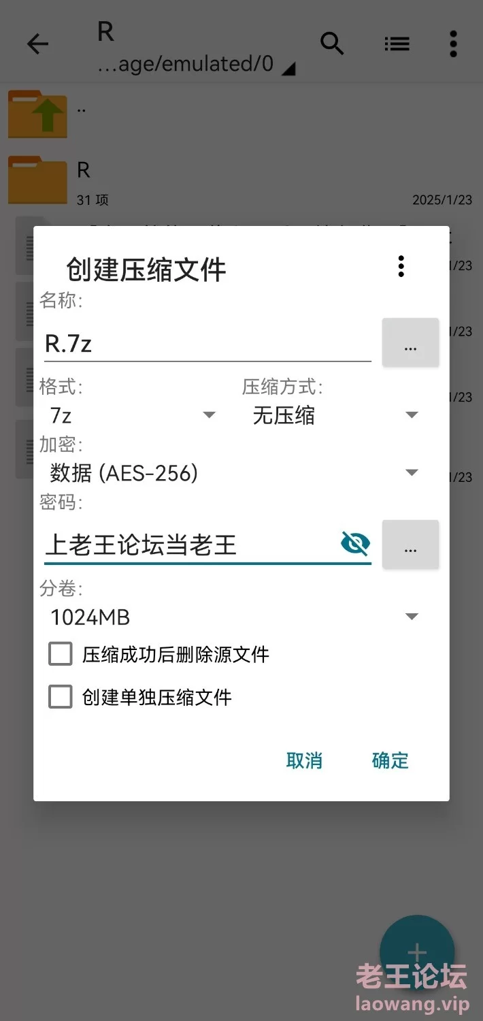Open the R folder icon

coord(37,180)
